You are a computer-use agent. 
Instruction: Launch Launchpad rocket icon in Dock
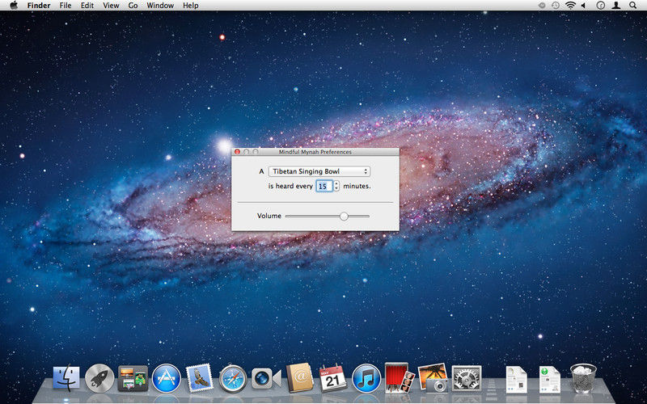click(99, 378)
